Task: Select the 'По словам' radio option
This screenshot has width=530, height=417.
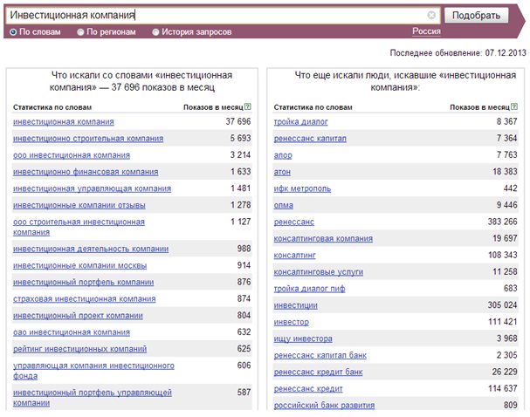Action: [13, 32]
